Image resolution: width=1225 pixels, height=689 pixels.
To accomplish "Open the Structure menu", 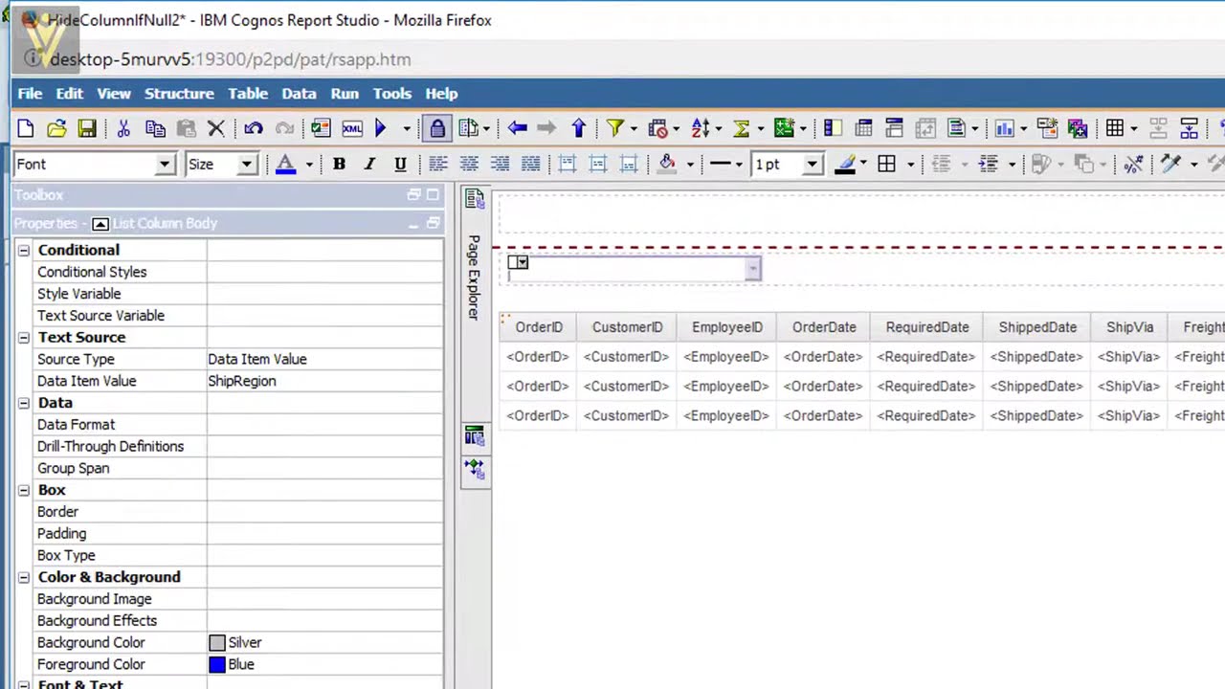I will click(179, 94).
